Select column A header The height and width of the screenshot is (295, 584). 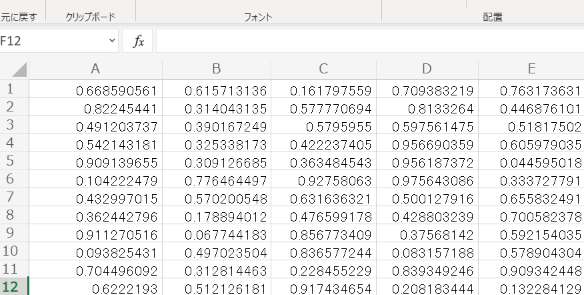coord(95,69)
